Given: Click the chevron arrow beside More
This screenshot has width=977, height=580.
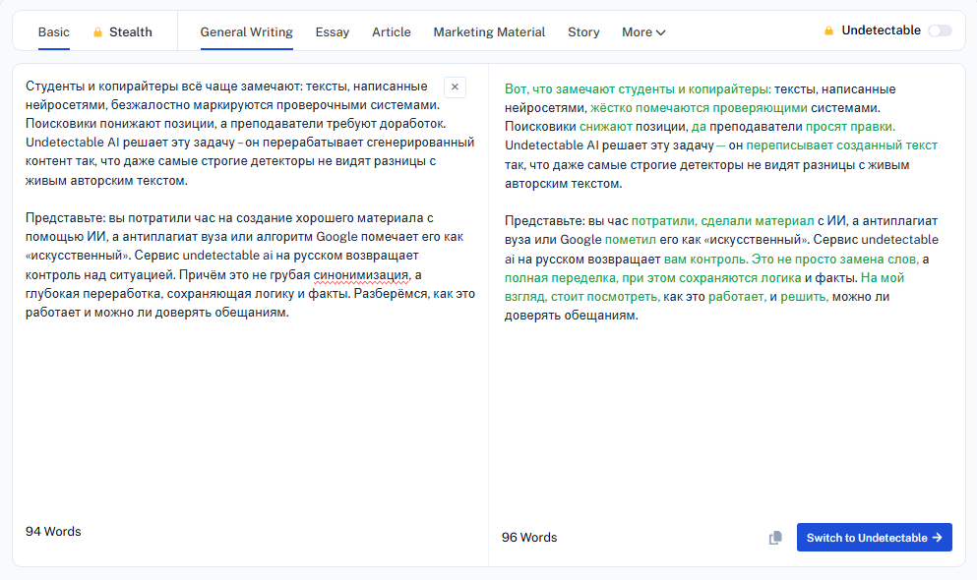Looking at the screenshot, I should pos(661,32).
